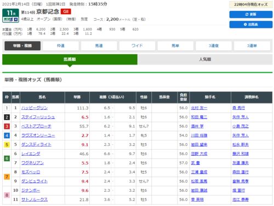Select the 馬番順 sort tab
Screen dimensions: 274x206
[70, 59]
